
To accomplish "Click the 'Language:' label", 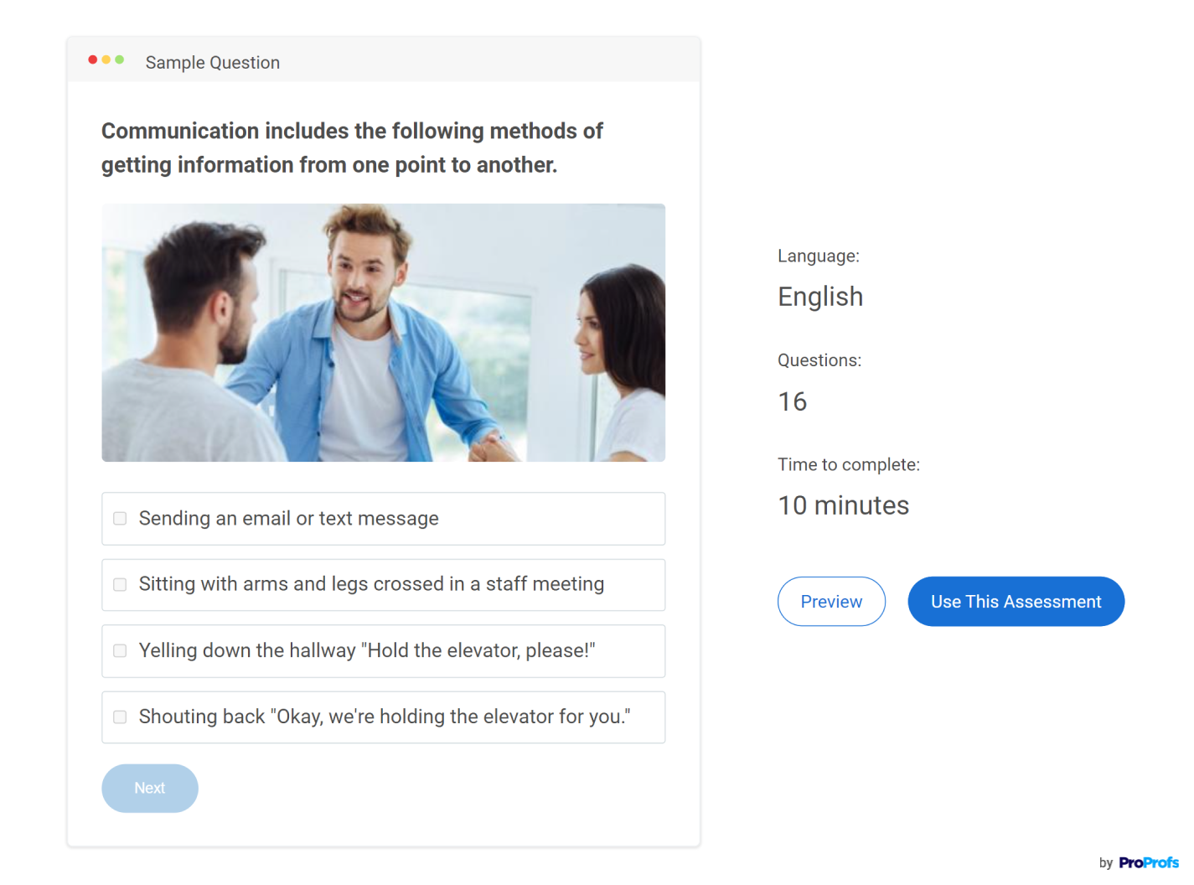I will 818,256.
